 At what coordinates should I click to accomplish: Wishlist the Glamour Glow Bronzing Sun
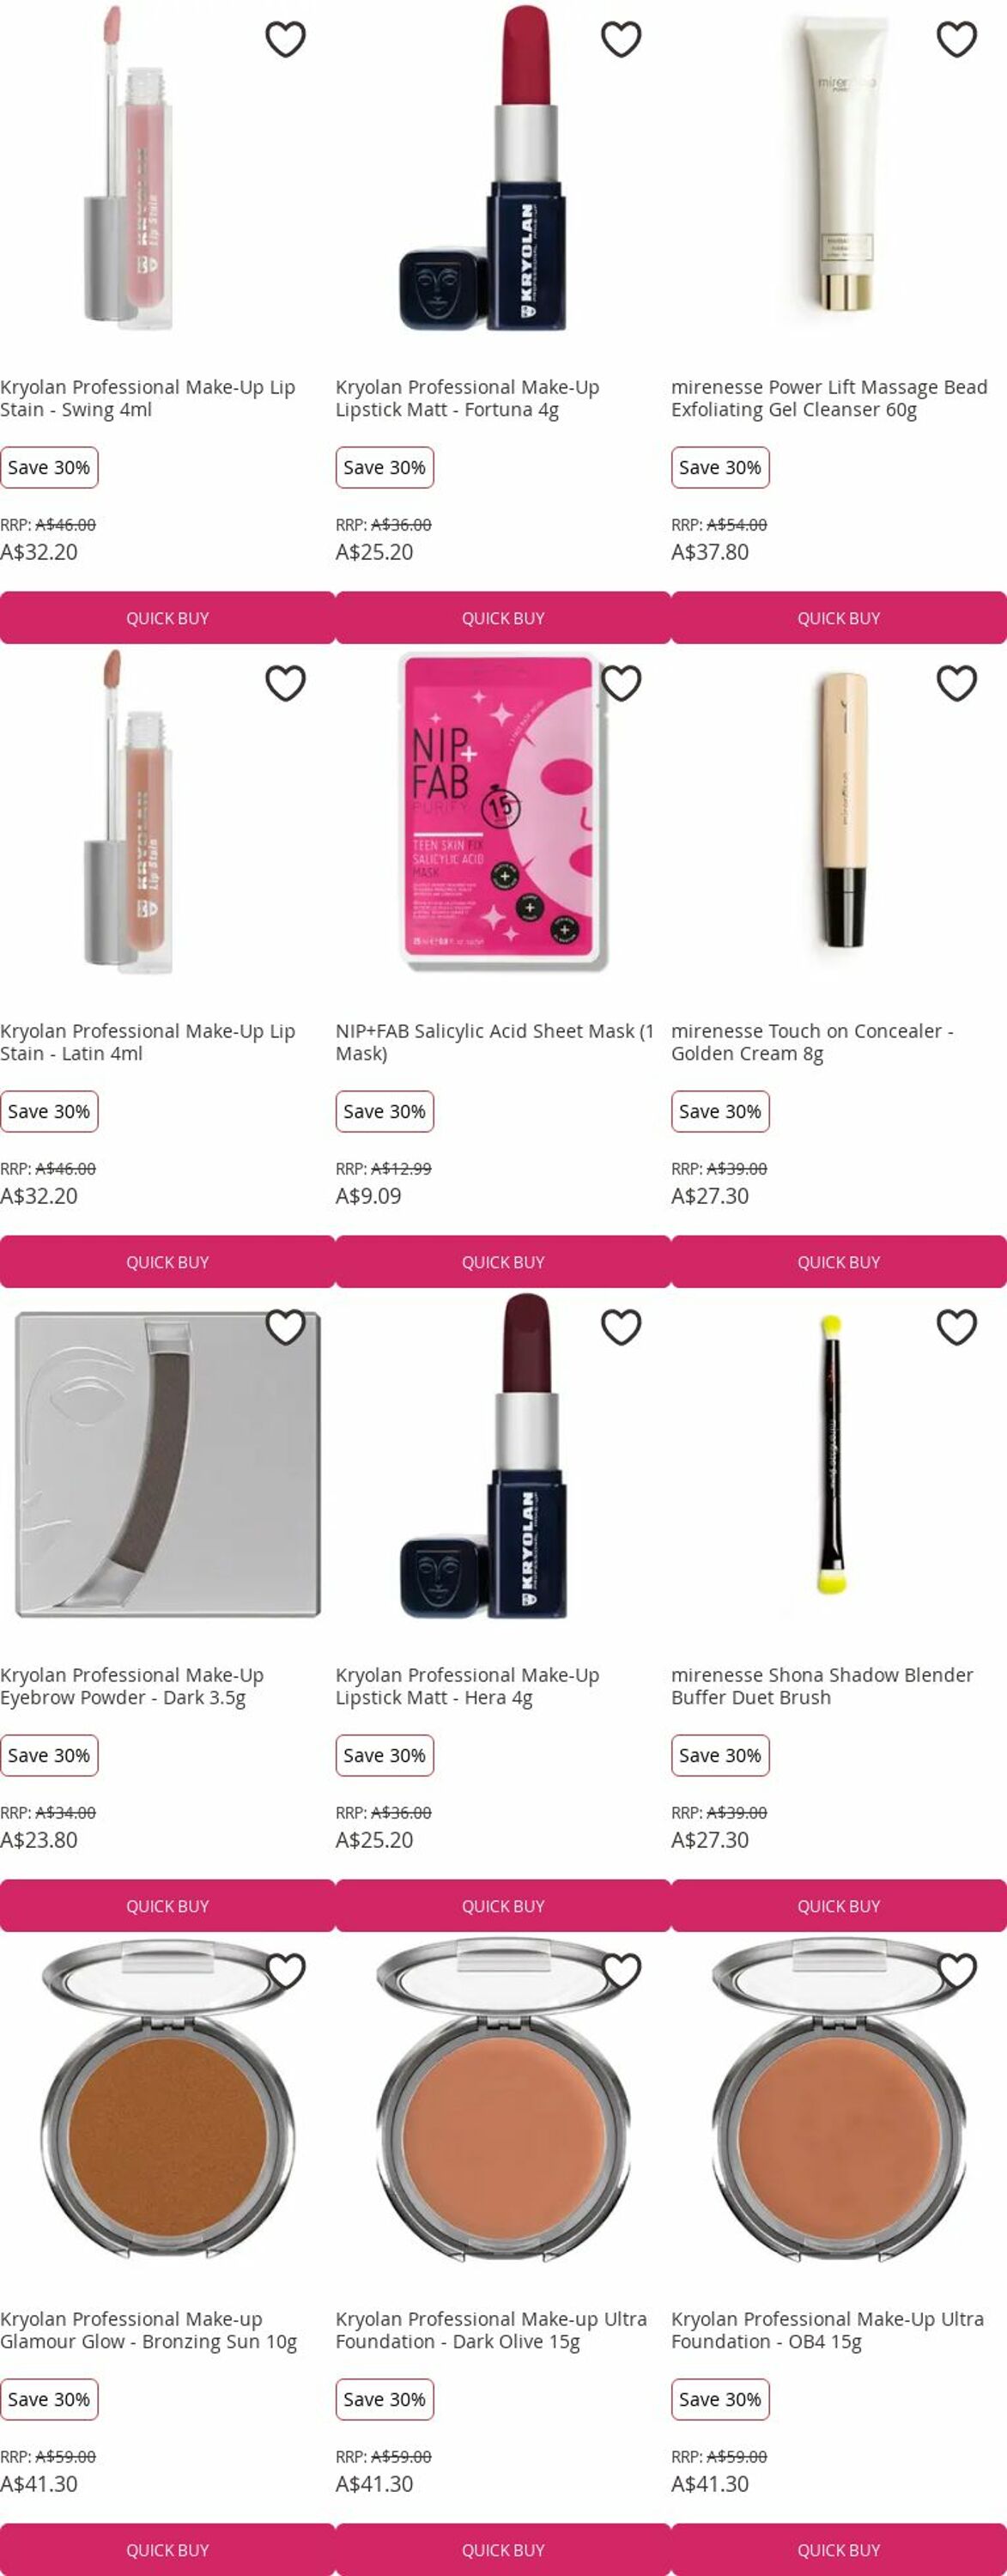(x=285, y=1972)
